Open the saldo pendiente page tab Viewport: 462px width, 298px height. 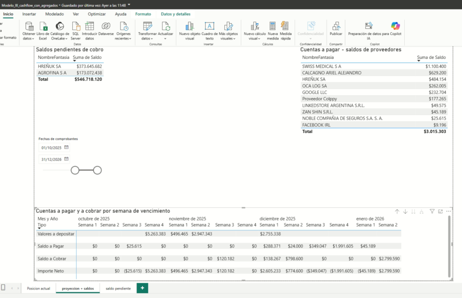coord(118,288)
